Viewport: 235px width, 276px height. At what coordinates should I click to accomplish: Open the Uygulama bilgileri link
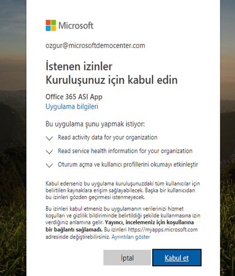[x=72, y=106]
